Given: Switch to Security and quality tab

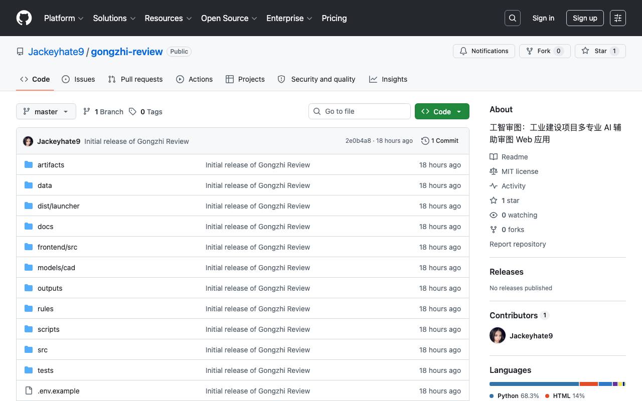Looking at the screenshot, I should click(x=316, y=79).
